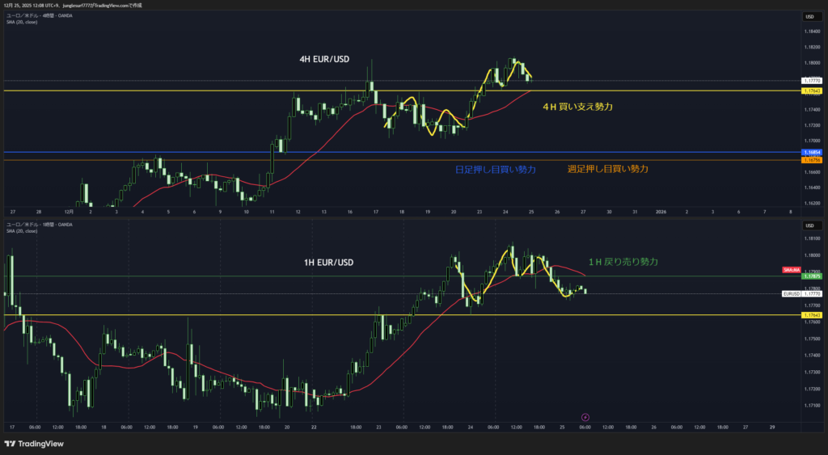Click the SMA (20, close) legend on the 1H chart
The image size is (828, 455).
(x=21, y=231)
